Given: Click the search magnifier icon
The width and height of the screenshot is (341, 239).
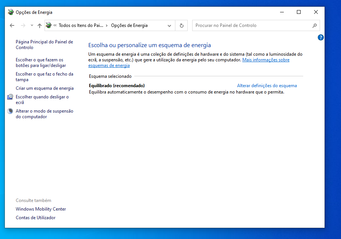Looking at the screenshot, I should 314,26.
